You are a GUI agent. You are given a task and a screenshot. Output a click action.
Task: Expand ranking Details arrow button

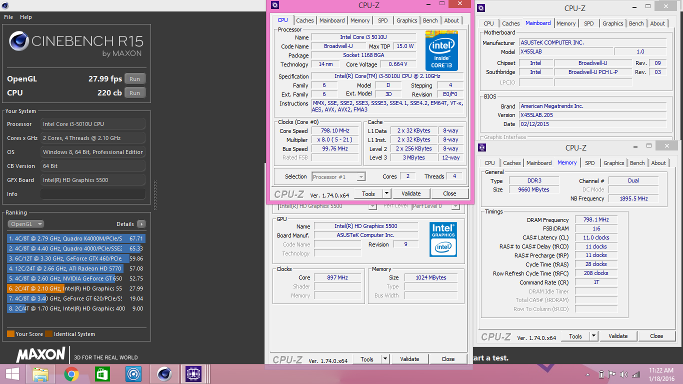pyautogui.click(x=141, y=224)
